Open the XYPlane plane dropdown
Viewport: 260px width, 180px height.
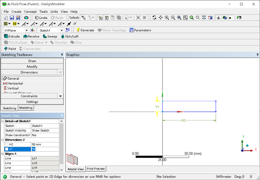tap(27, 31)
